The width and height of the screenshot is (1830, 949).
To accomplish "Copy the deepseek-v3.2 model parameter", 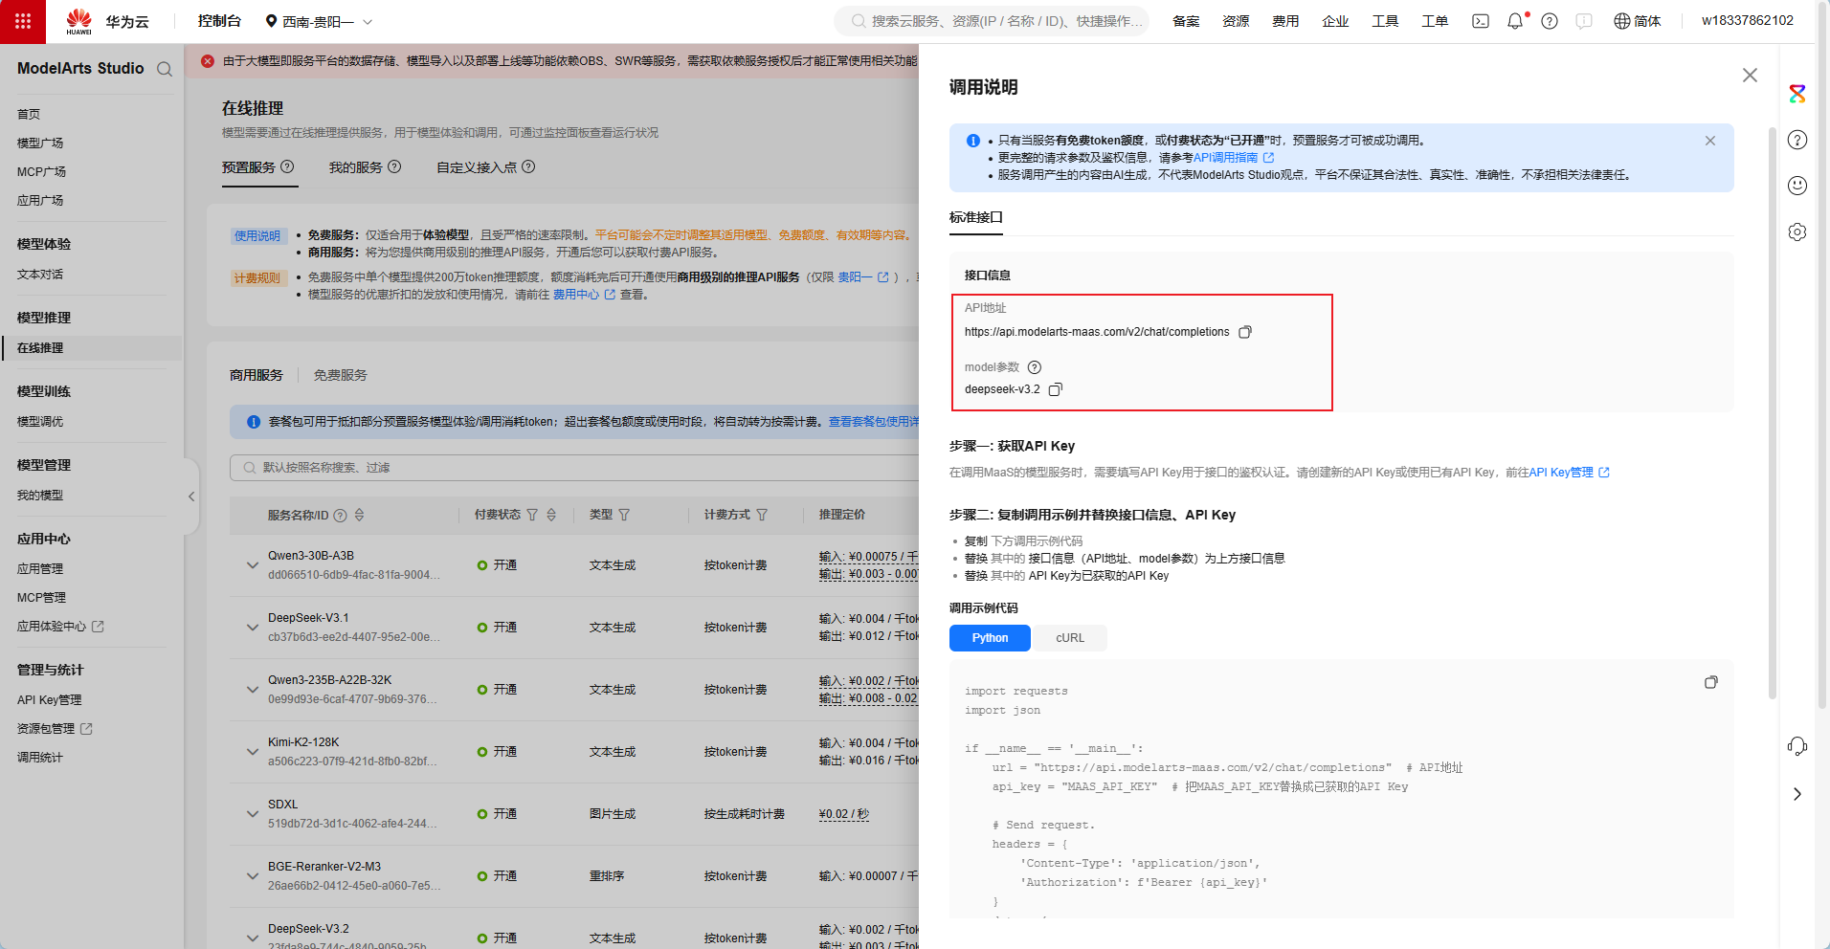I will (1056, 389).
